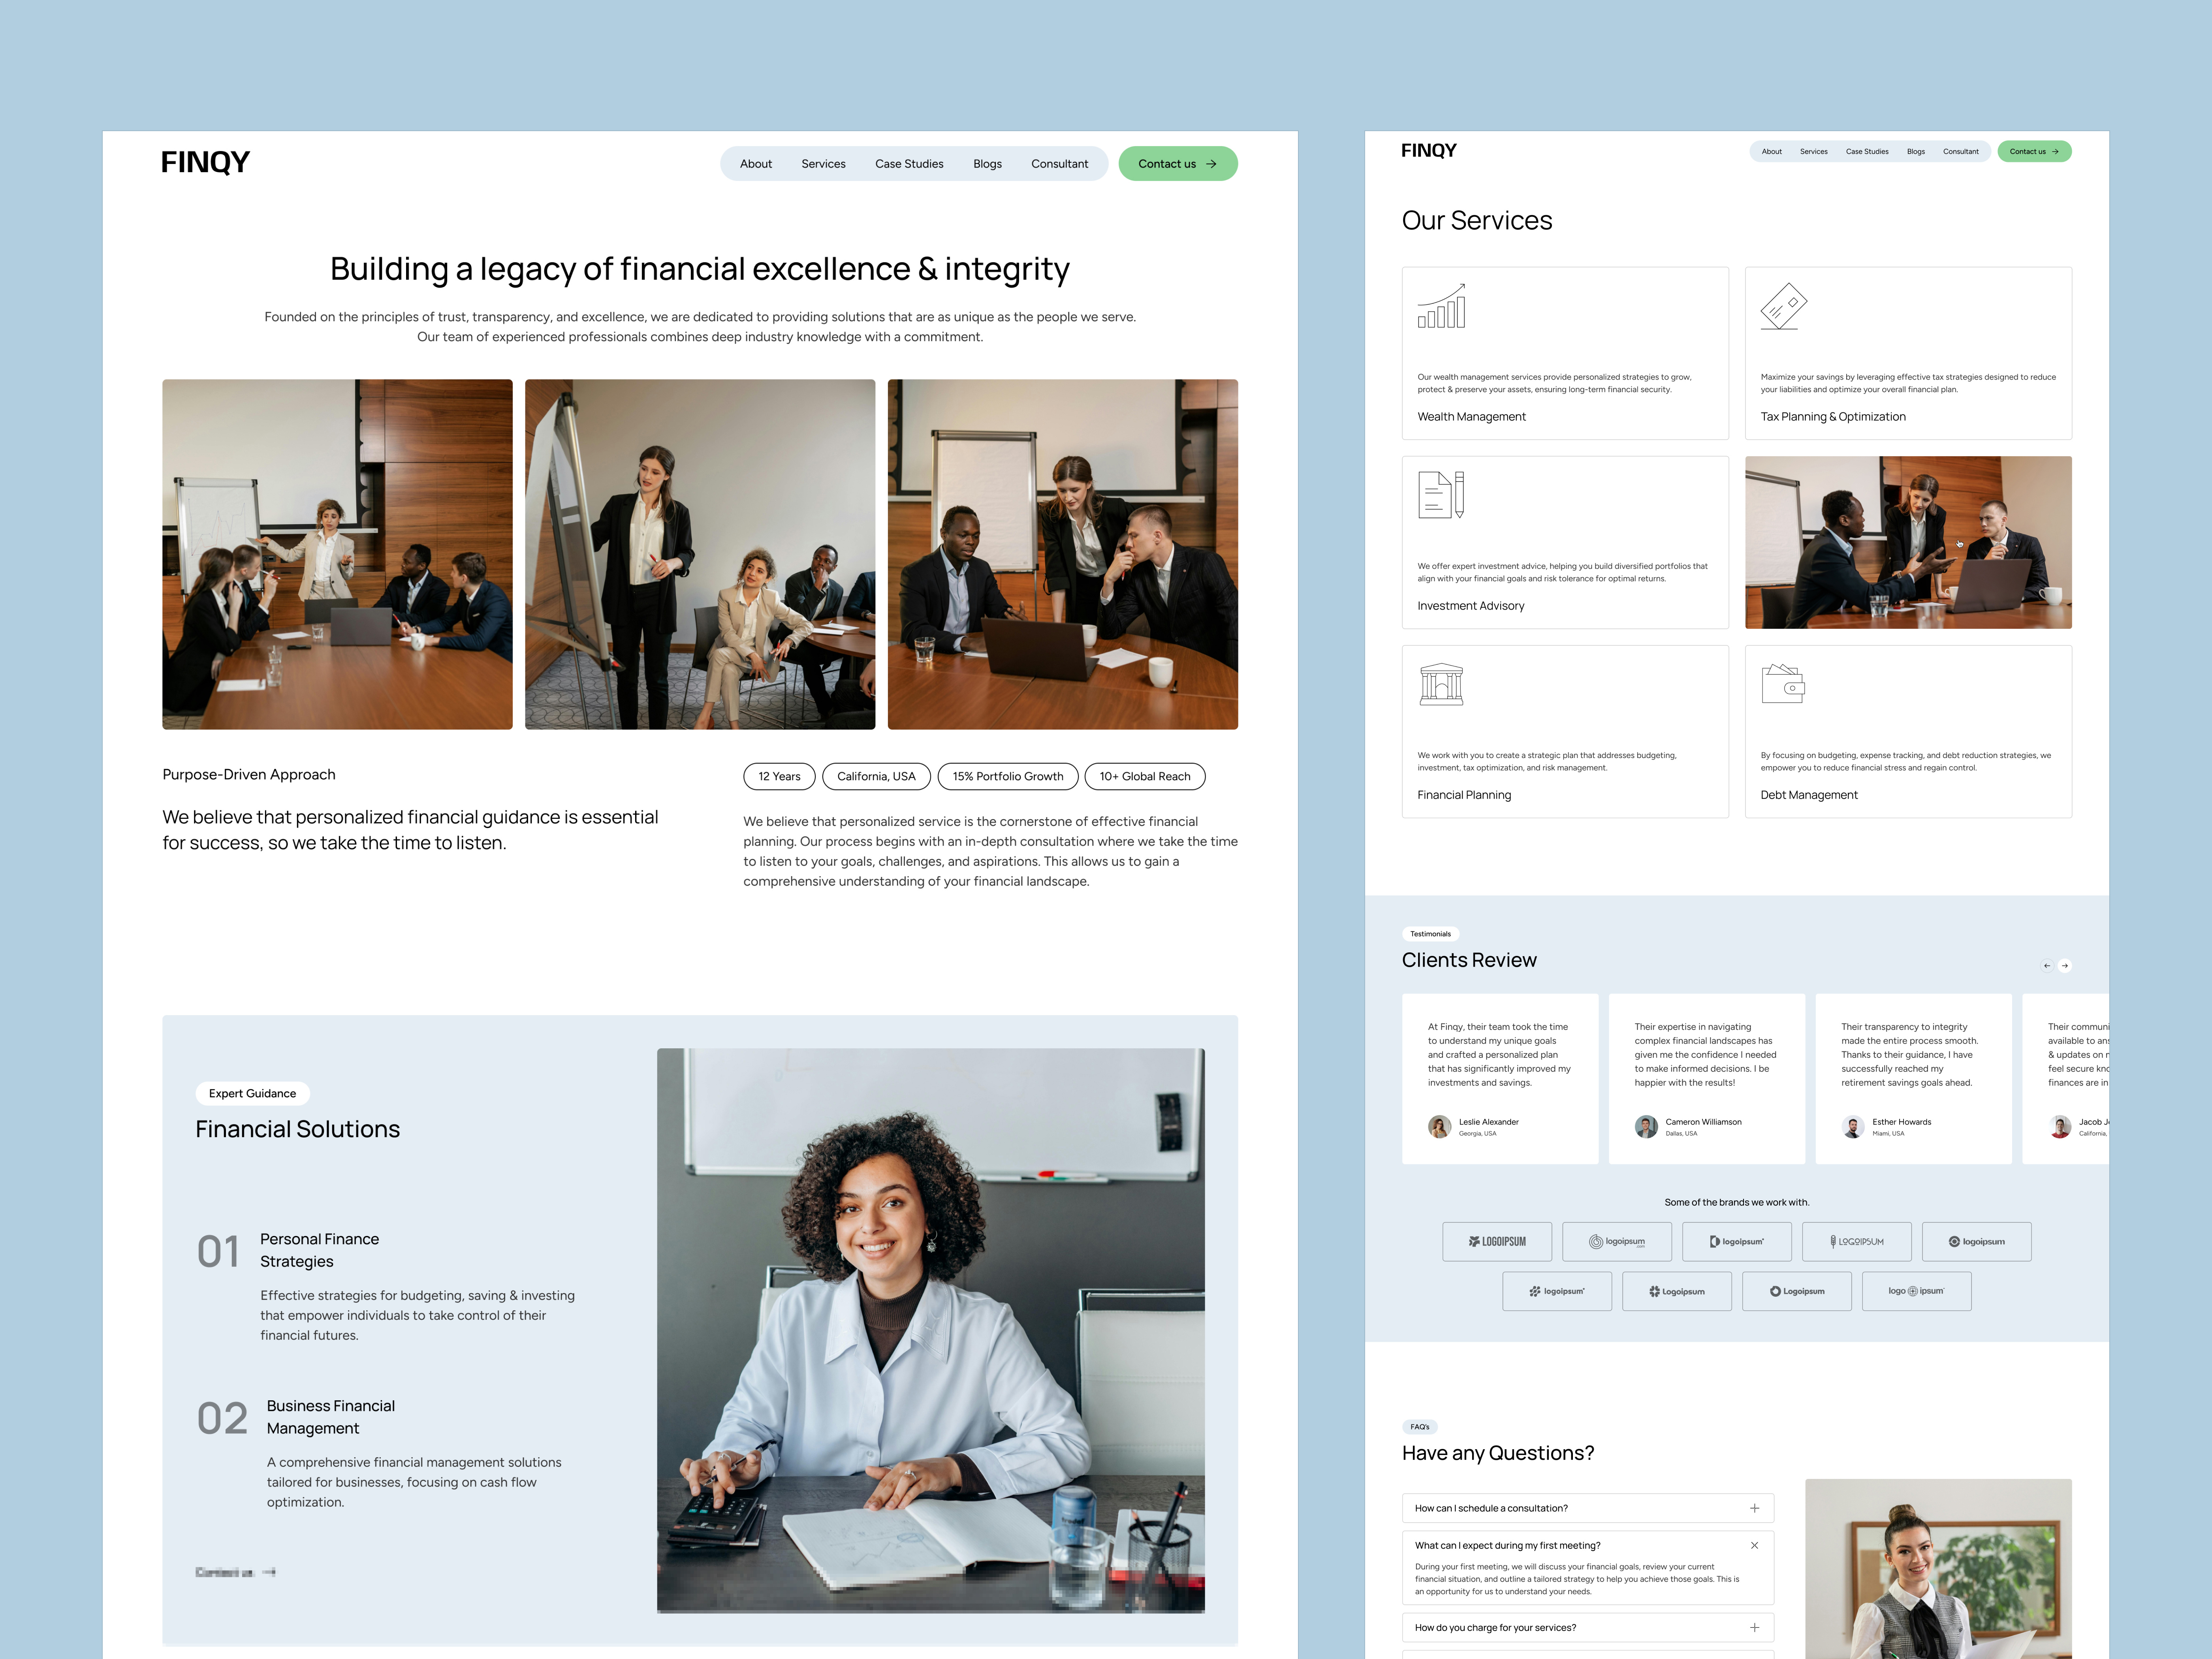This screenshot has height=1659, width=2212.
Task: Open Case Studies in the right page navigation
Action: pyautogui.click(x=1867, y=152)
